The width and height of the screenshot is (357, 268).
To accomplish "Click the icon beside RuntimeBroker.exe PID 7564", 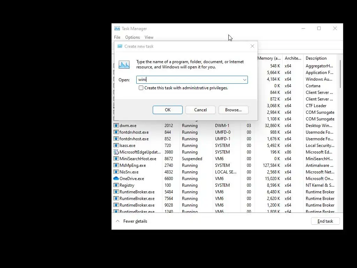I will pyautogui.click(x=116, y=198).
